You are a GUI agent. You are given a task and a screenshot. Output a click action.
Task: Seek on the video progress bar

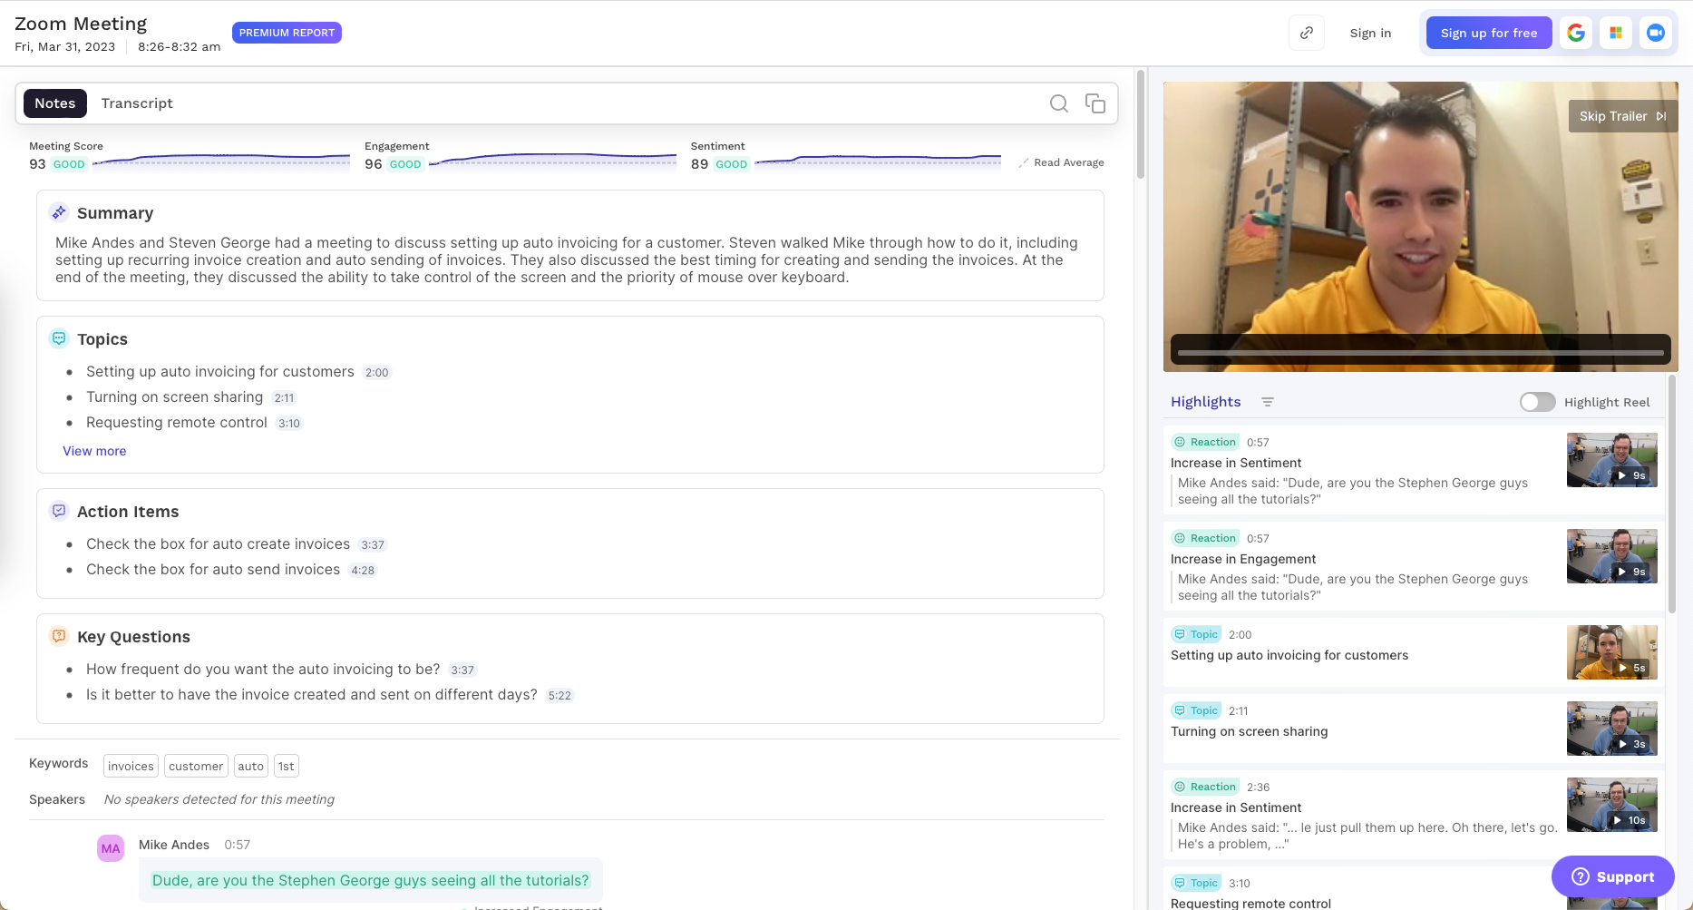click(x=1420, y=352)
